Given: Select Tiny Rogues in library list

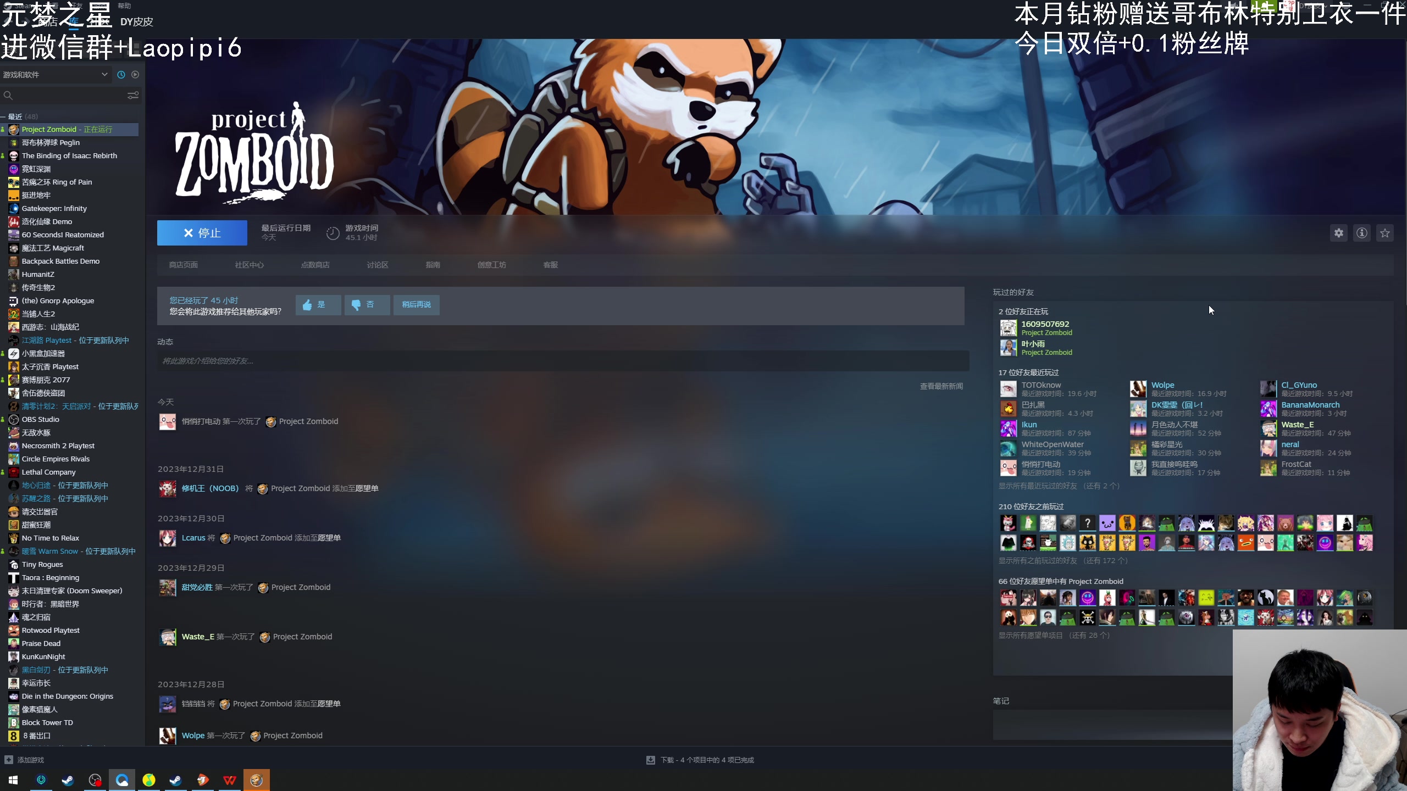Looking at the screenshot, I should click(70, 565).
